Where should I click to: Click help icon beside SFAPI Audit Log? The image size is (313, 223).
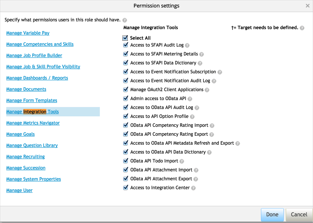pyautogui.click(x=187, y=46)
